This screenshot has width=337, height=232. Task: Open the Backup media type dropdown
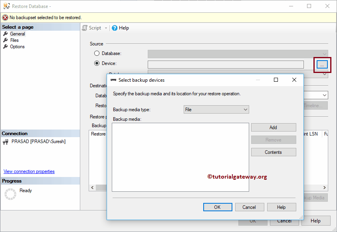(x=216, y=109)
